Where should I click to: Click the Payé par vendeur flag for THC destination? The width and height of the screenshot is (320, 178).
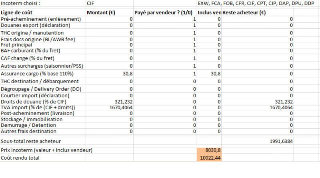click(x=165, y=82)
